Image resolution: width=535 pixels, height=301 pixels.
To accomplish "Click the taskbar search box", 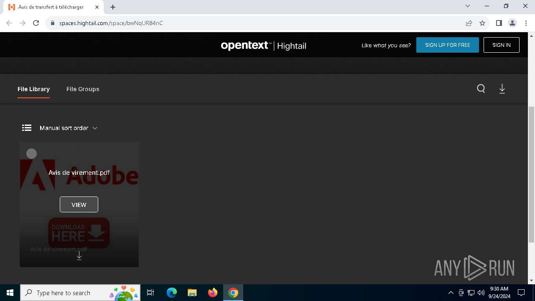I will point(80,293).
